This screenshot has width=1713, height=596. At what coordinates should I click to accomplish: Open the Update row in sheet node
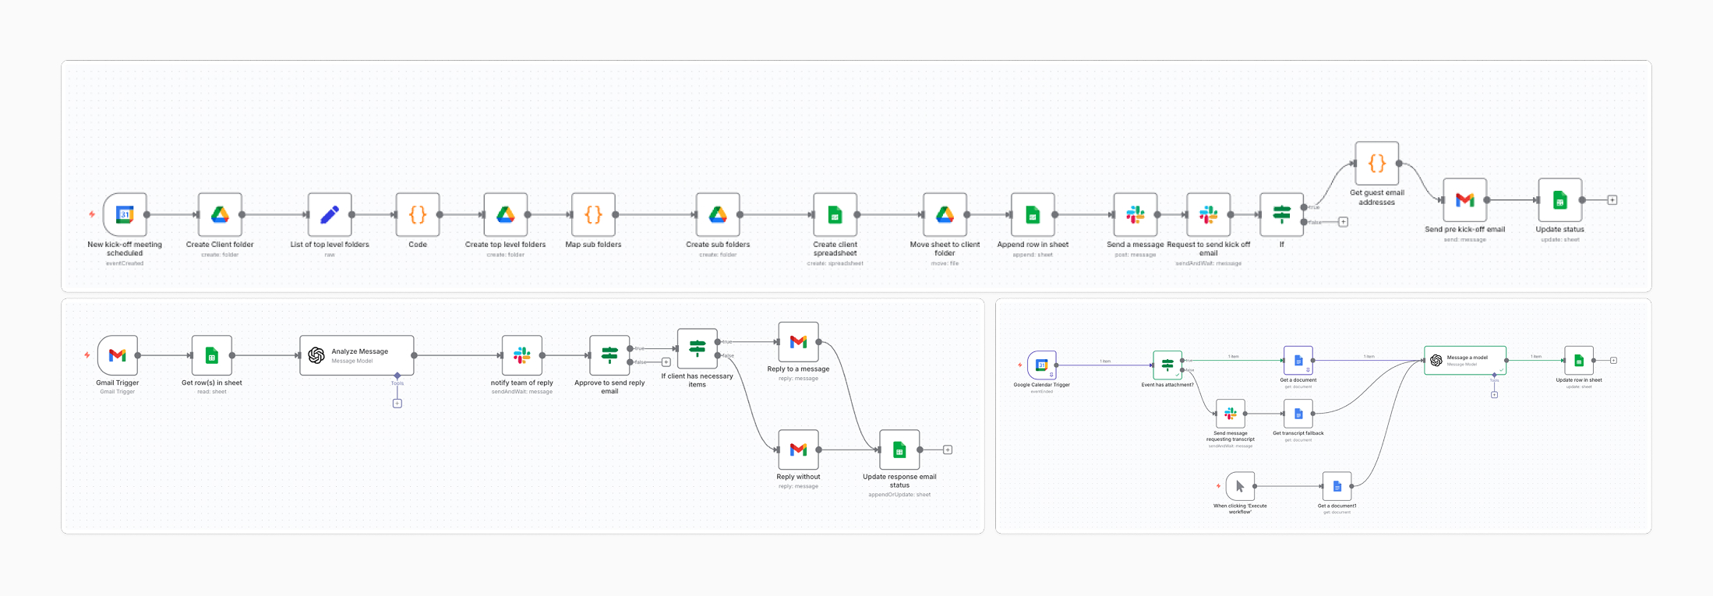[x=1579, y=361]
